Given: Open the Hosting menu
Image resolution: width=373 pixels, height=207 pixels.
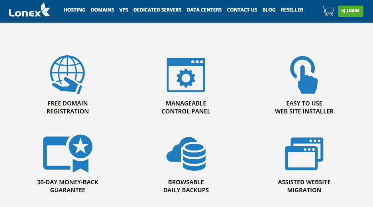Looking at the screenshot, I should [x=75, y=10].
